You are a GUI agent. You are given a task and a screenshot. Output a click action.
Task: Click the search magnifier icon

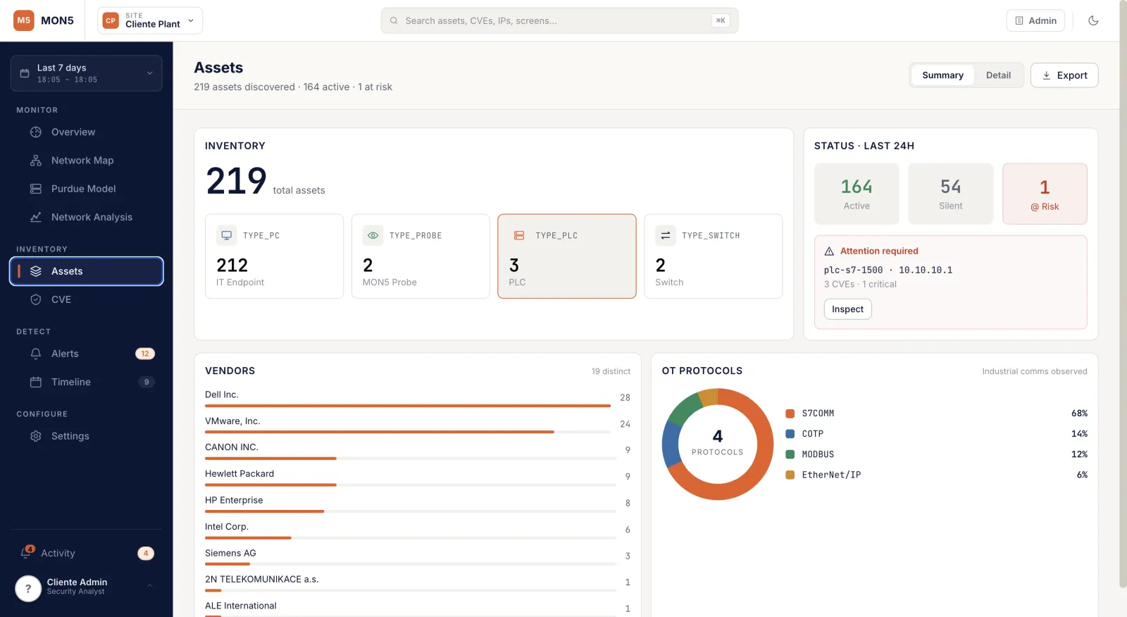click(x=394, y=20)
